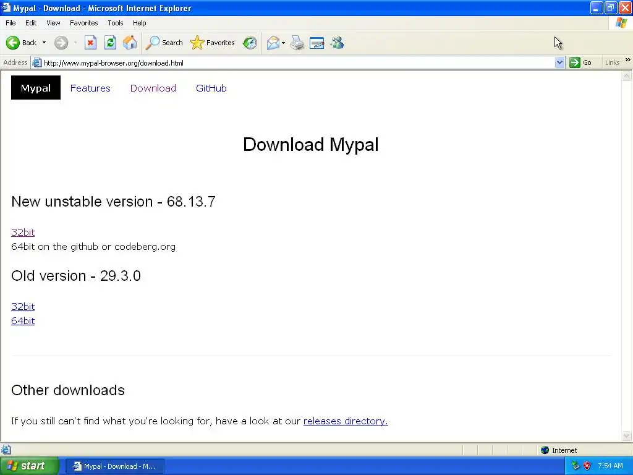Viewport: 633px width, 475px height.
Task: Download 32bit of unstable version 68.13.7
Action: tap(23, 233)
